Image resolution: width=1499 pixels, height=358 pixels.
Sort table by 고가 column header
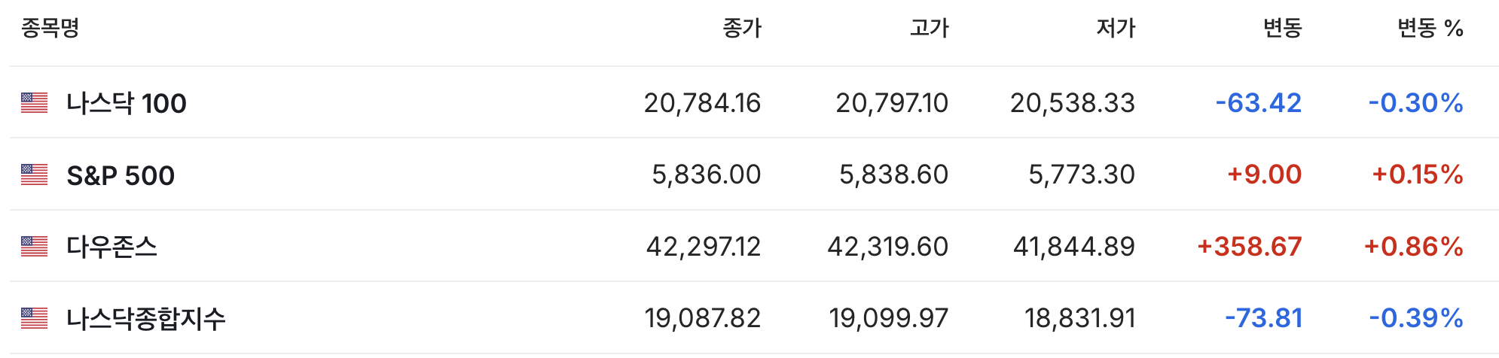coord(929,28)
